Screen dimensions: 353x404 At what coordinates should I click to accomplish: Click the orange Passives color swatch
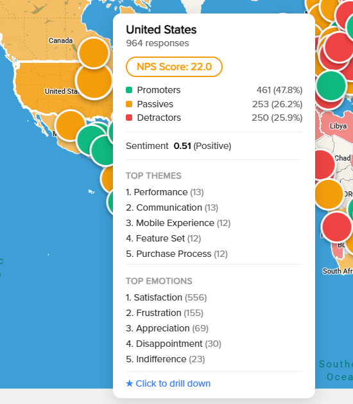click(x=129, y=104)
